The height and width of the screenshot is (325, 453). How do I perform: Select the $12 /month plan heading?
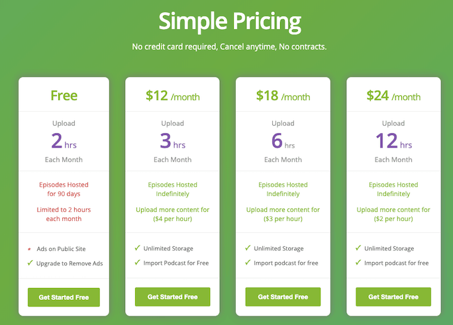point(172,95)
